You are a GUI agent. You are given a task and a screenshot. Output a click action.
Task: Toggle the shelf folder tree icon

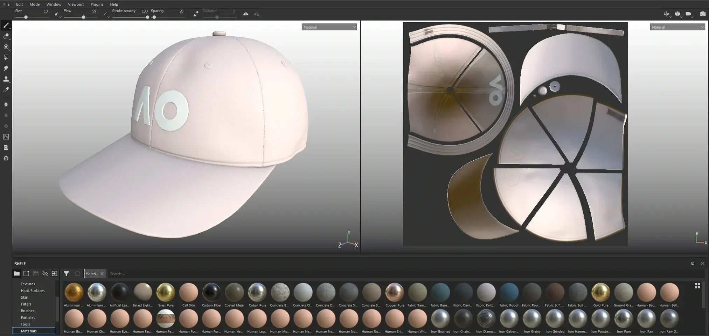(17, 273)
